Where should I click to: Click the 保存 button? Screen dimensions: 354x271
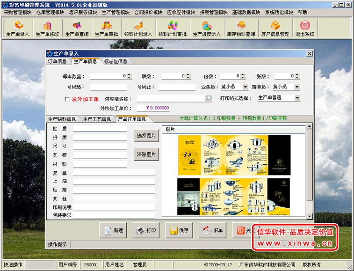point(179,230)
